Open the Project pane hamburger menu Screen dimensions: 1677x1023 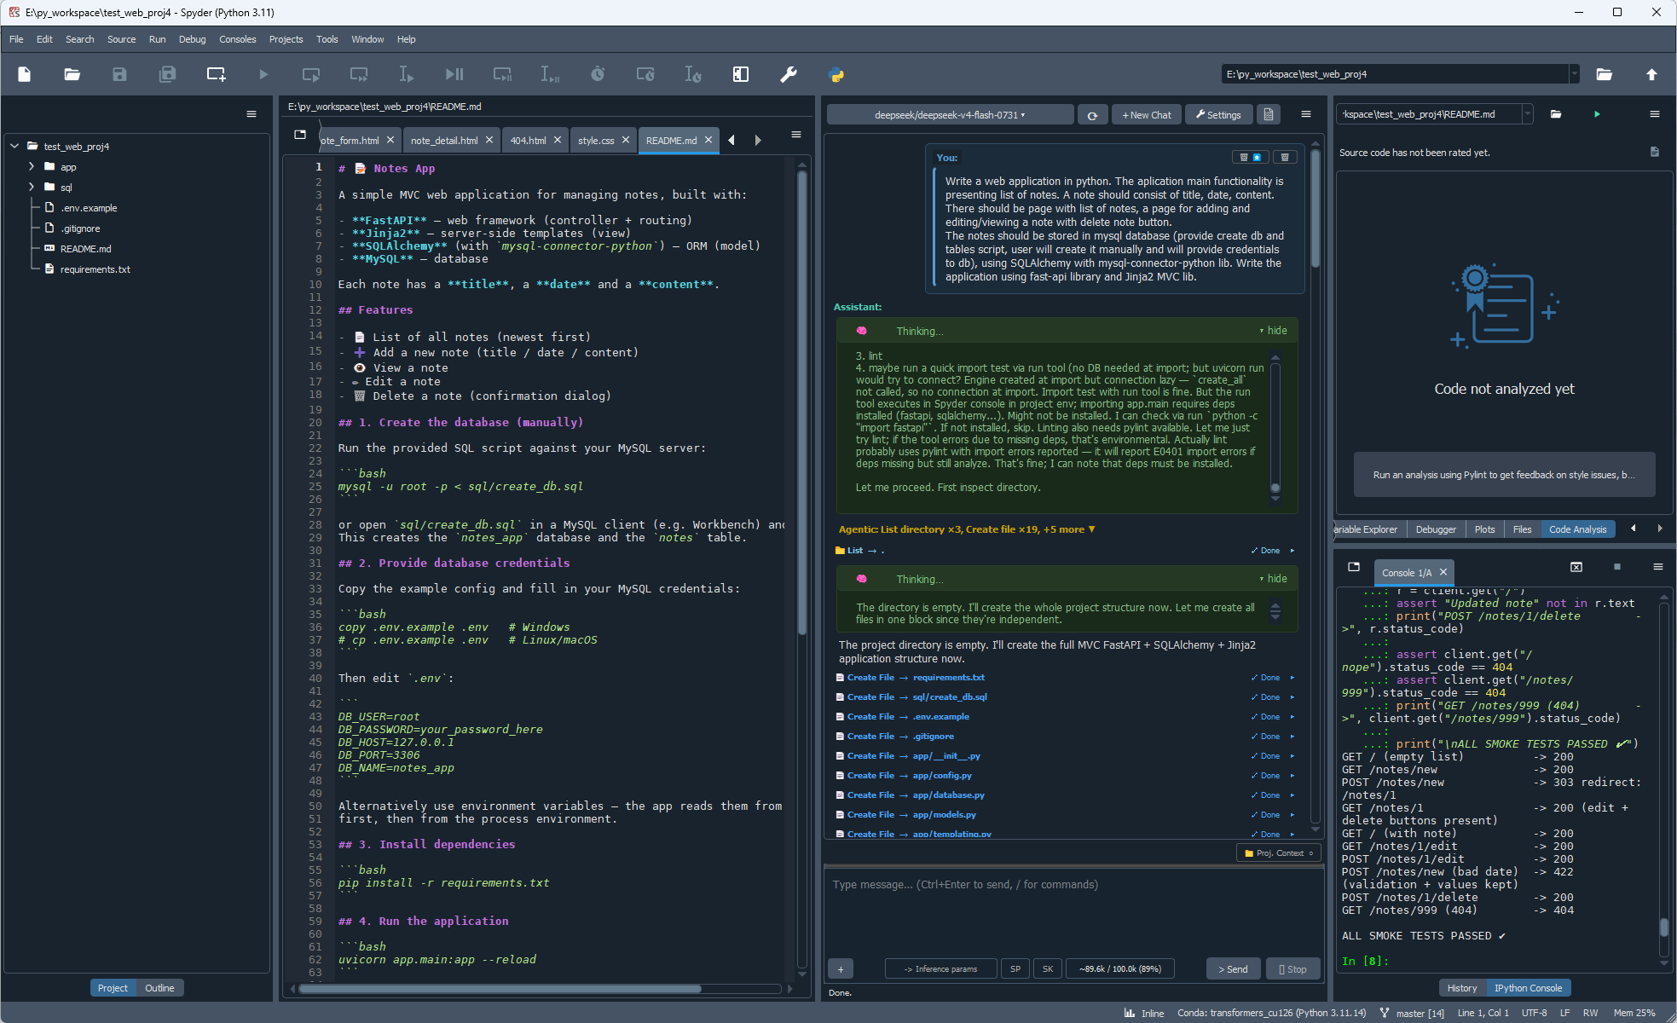click(x=252, y=114)
